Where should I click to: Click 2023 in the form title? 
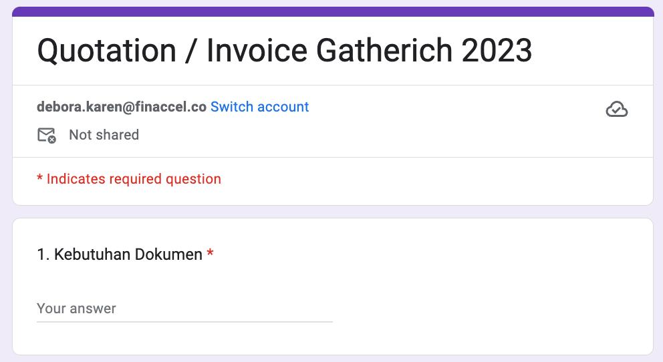point(497,51)
